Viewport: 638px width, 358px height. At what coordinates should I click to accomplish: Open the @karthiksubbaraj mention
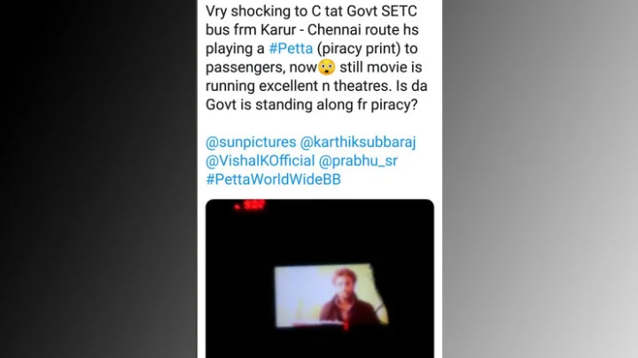pyautogui.click(x=358, y=142)
